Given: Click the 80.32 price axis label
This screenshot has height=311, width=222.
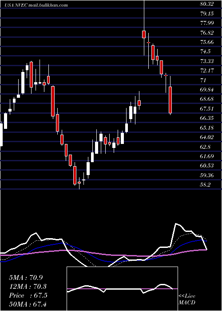Looking at the screenshot, I should (x=207, y=4).
